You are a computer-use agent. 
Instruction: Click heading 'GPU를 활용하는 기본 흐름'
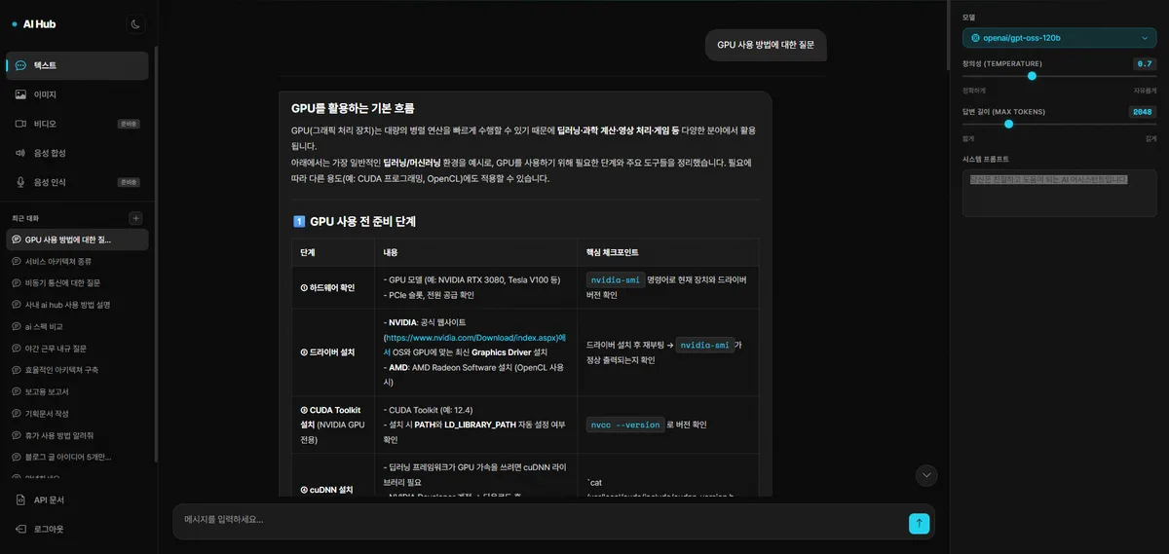[353, 108]
